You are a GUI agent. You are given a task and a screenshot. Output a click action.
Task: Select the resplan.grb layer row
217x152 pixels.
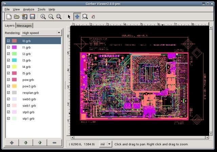point(31,93)
